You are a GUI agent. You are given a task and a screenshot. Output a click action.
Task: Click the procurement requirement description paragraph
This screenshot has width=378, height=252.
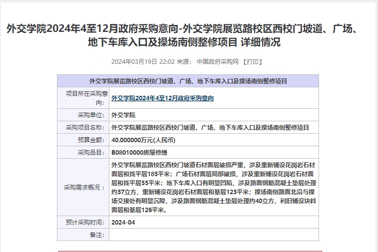(x=213, y=187)
